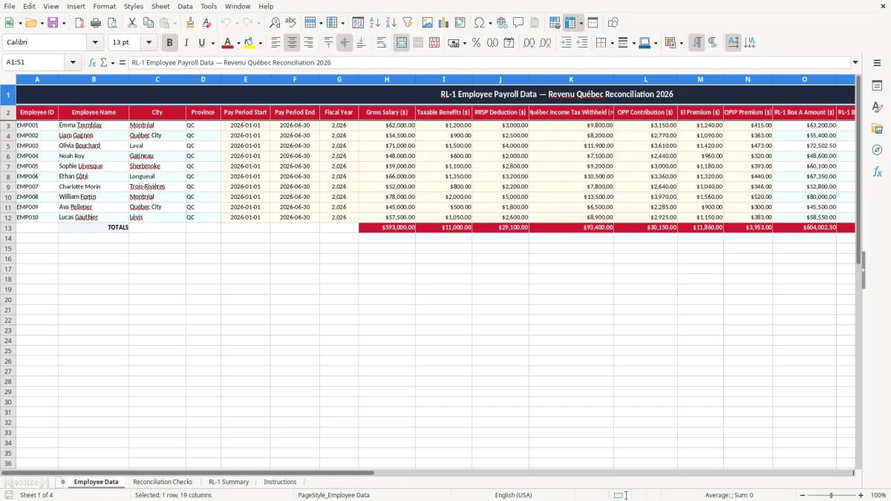
Task: Toggle Bold formatting
Action: [169, 43]
